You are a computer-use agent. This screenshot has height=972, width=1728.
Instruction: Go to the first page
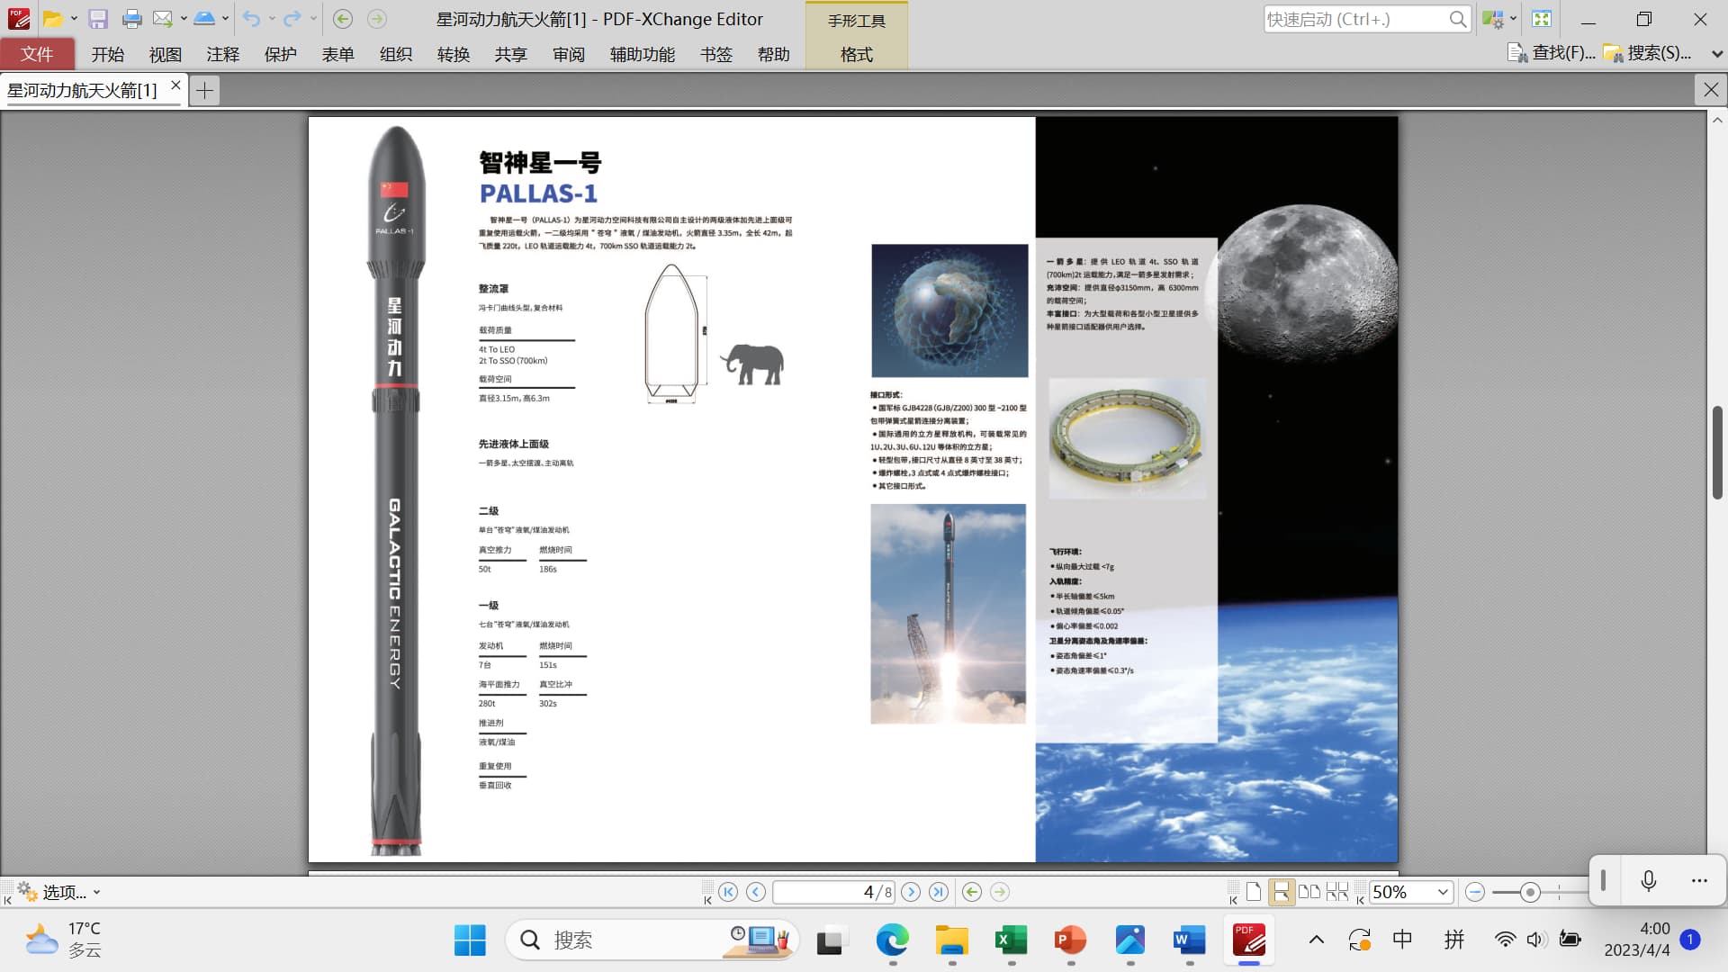tap(728, 892)
